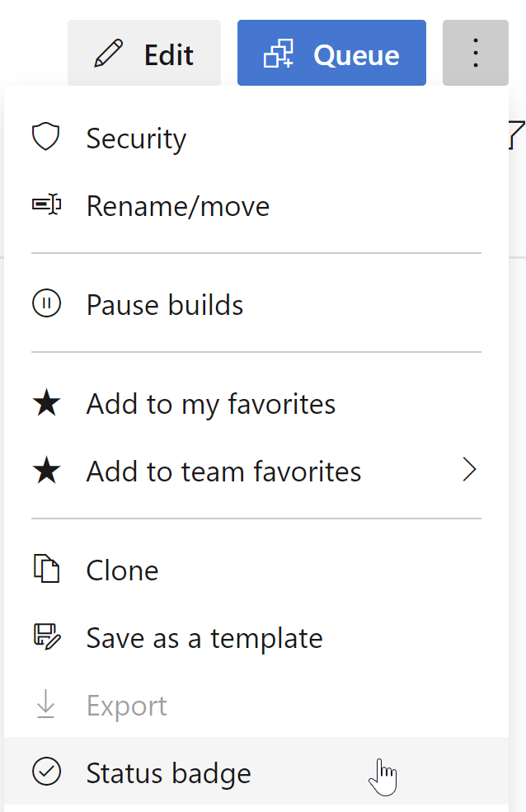The image size is (526, 812).
Task: Click the Queue button
Action: click(x=331, y=52)
